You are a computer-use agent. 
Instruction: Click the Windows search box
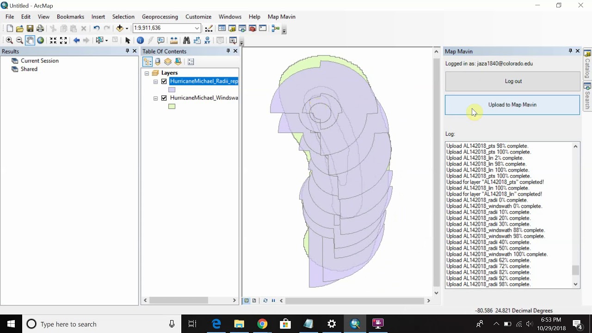(x=102, y=324)
